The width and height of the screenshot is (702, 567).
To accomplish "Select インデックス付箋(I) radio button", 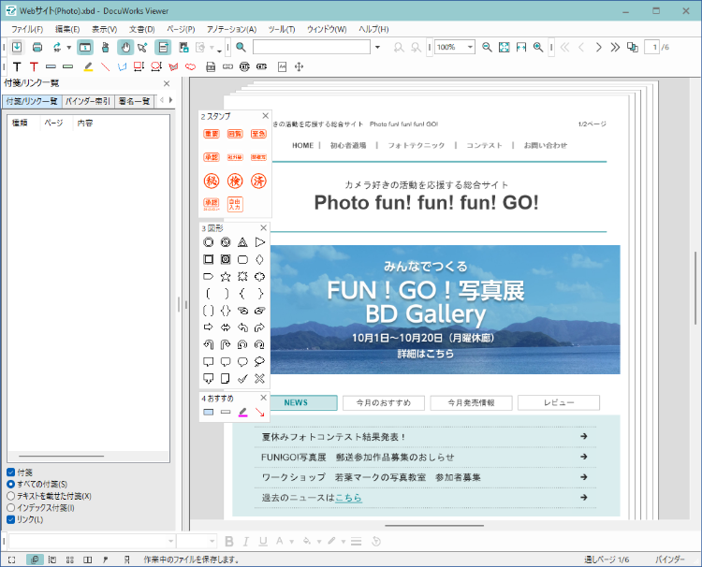I will click(10, 508).
